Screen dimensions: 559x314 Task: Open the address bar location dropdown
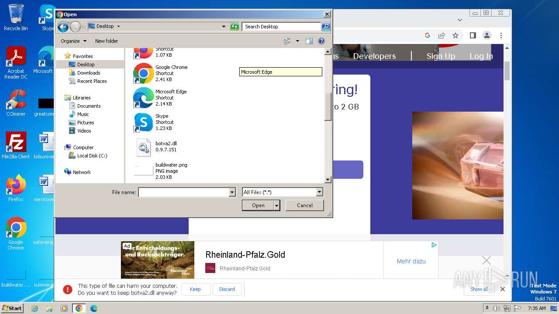coord(224,27)
